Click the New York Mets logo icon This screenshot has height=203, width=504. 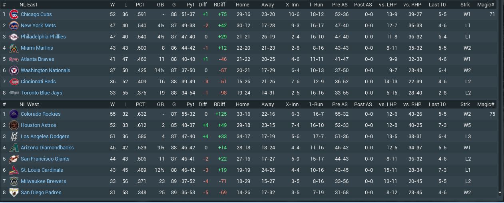[14, 26]
